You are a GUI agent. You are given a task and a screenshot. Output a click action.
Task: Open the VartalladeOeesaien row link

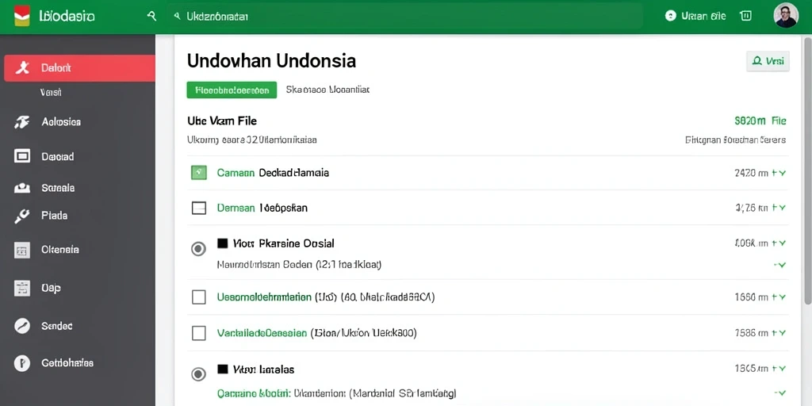[262, 333]
